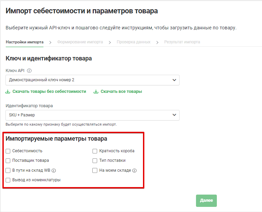Enable the Себестоимость checkbox

pyautogui.click(x=8, y=151)
